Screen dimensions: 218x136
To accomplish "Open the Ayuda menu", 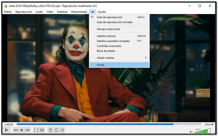I will [x=102, y=12].
